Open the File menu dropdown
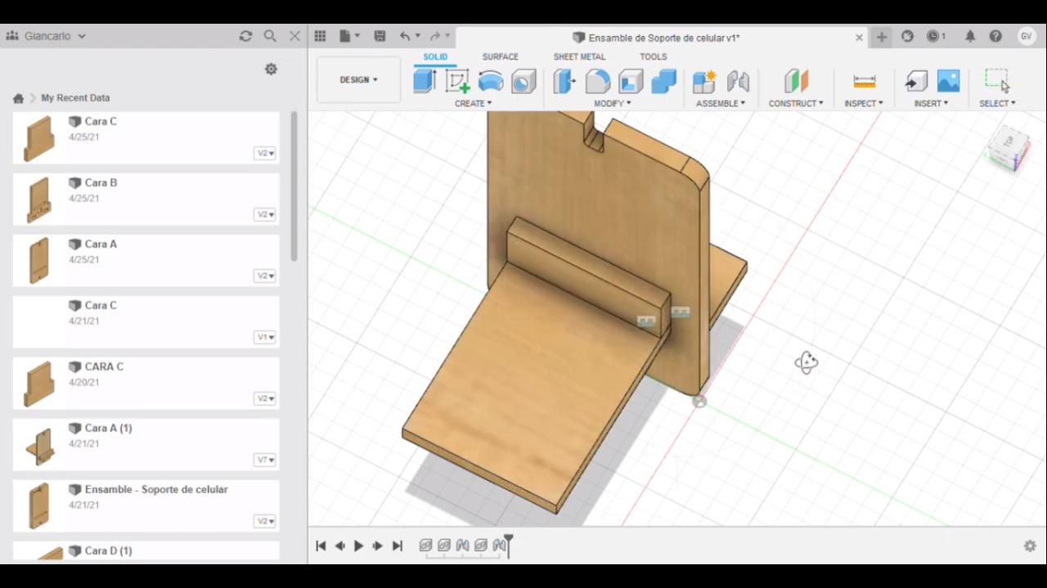This screenshot has width=1047, height=588. pos(349,36)
